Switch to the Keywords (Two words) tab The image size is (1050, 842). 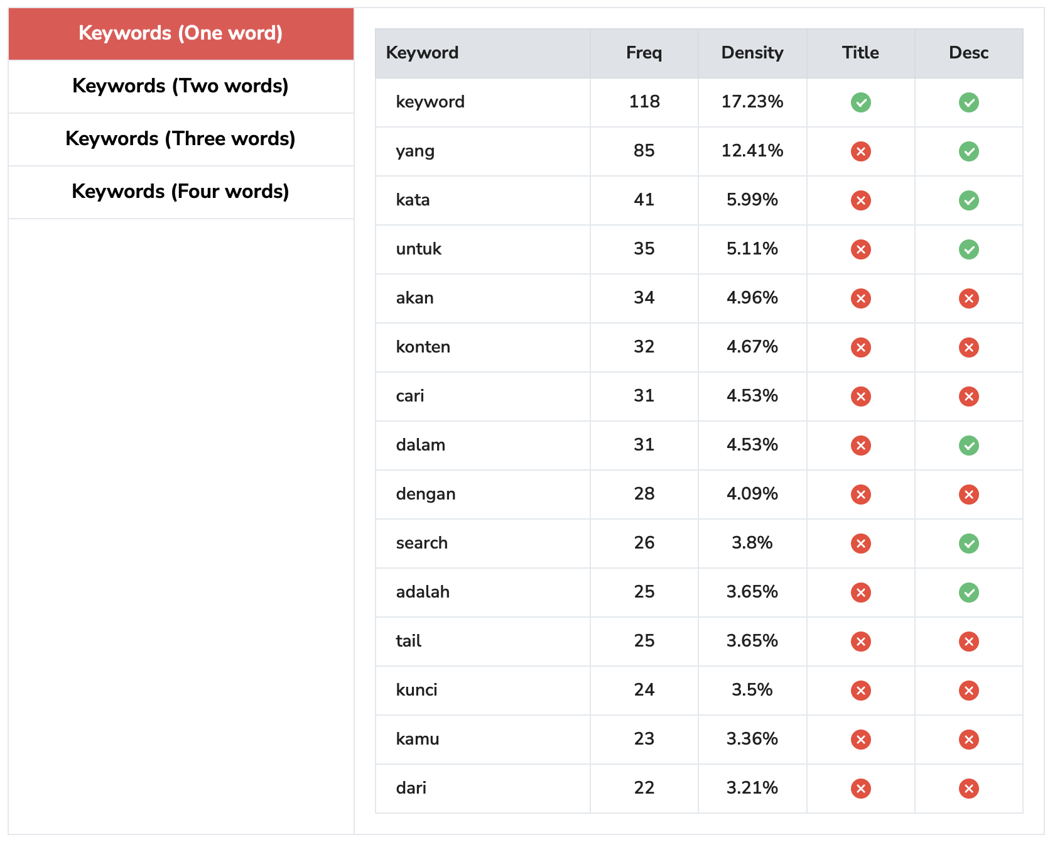(x=180, y=86)
